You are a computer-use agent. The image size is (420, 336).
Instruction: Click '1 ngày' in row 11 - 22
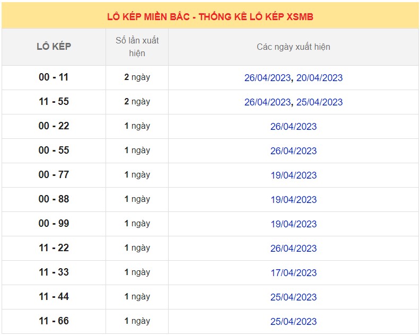(x=137, y=248)
